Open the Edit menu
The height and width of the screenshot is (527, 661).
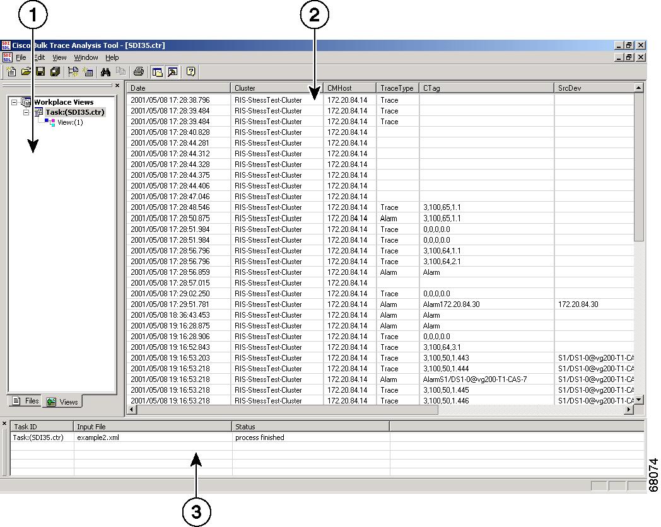39,58
